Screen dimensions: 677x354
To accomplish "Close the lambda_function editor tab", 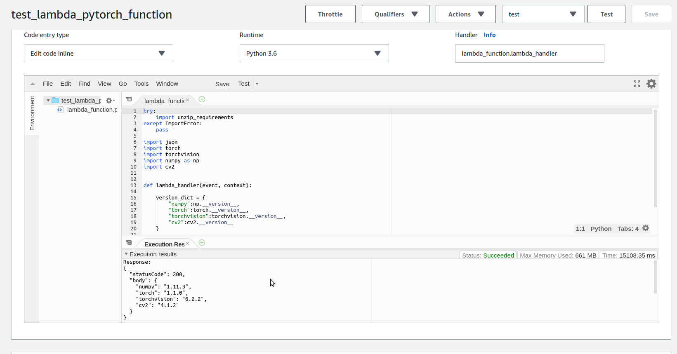I will point(187,100).
